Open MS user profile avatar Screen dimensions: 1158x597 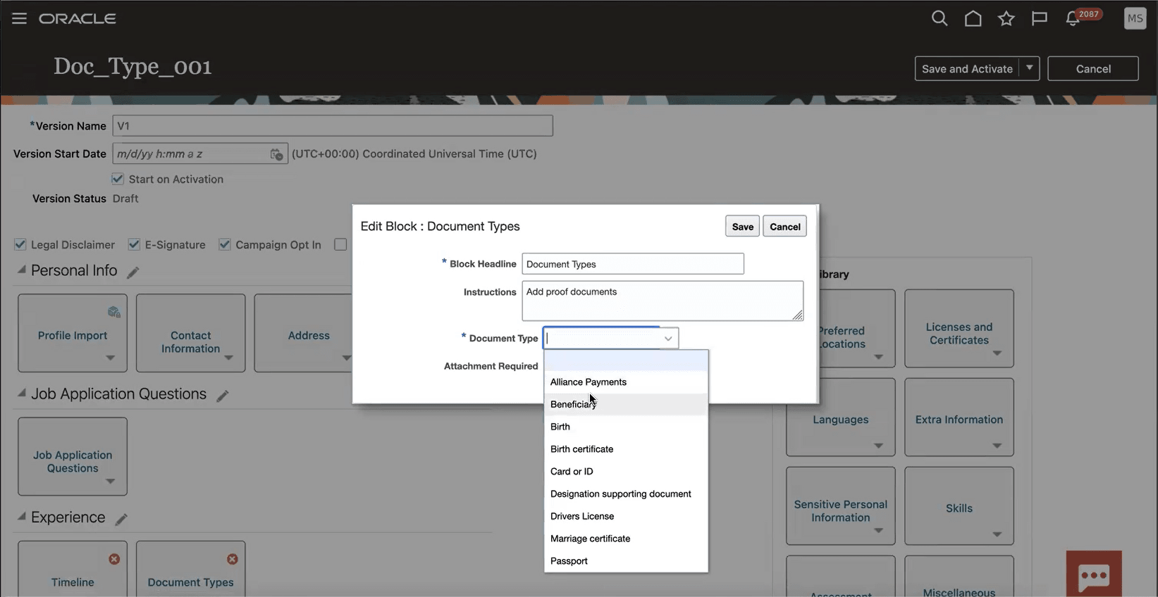[1135, 18]
